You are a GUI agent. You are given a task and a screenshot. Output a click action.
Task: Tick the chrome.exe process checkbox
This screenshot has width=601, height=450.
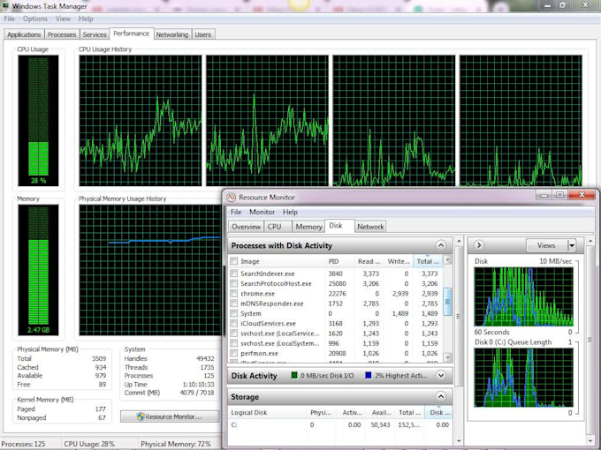[x=234, y=293]
